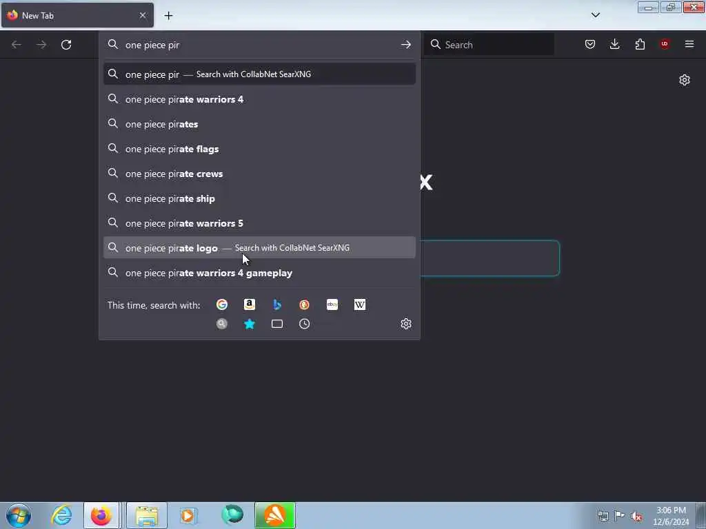Click the address bar containing 'one piece pir'
The height and width of the screenshot is (529, 706).
[x=259, y=45]
